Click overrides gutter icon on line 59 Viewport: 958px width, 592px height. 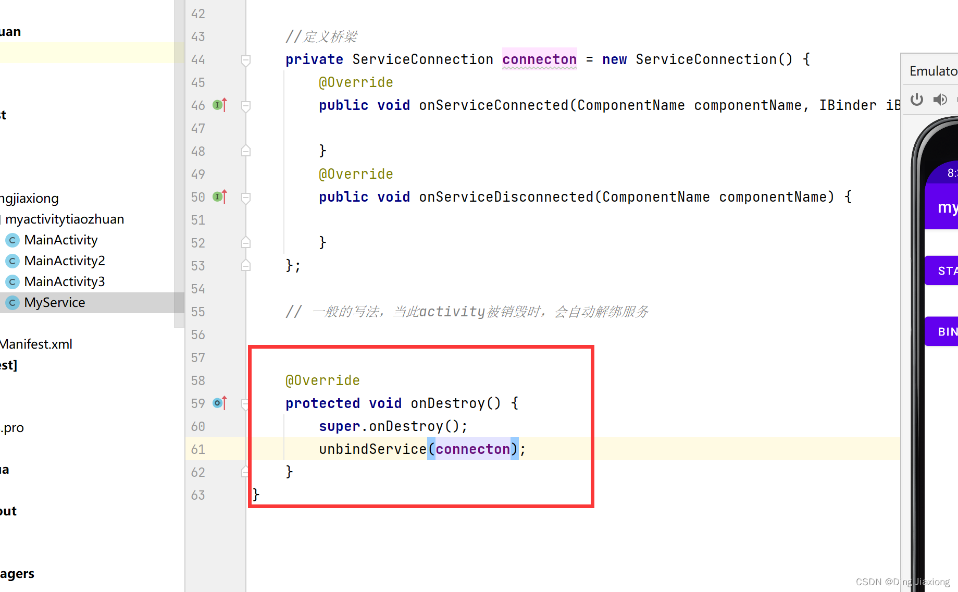point(220,403)
